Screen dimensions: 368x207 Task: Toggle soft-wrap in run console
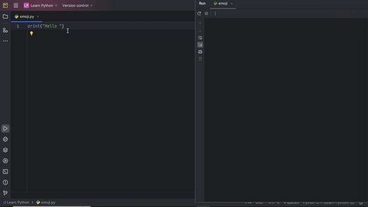click(200, 38)
